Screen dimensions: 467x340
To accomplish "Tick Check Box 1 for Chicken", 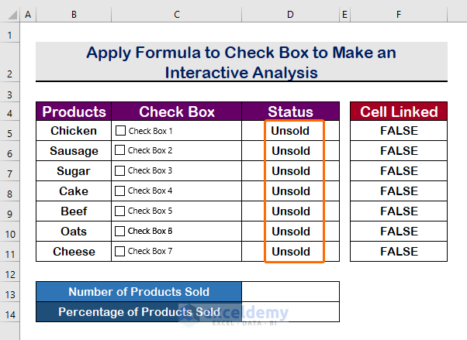I will [x=120, y=131].
